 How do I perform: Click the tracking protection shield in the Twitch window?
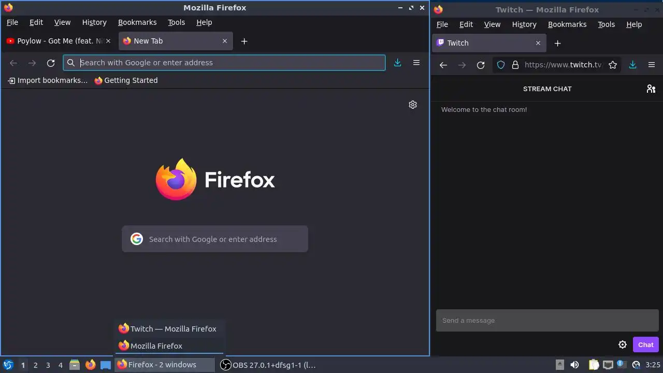pos(501,65)
